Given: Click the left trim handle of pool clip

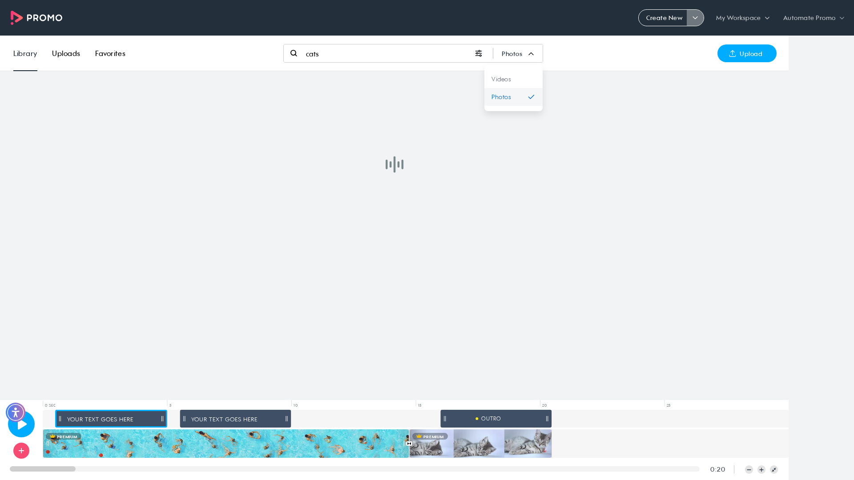Looking at the screenshot, I should (48, 444).
